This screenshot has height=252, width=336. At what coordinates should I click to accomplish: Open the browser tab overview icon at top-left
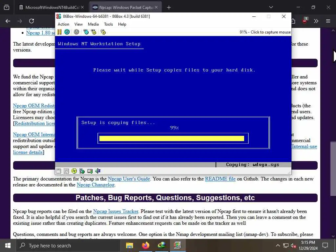pyautogui.click(x=7, y=7)
